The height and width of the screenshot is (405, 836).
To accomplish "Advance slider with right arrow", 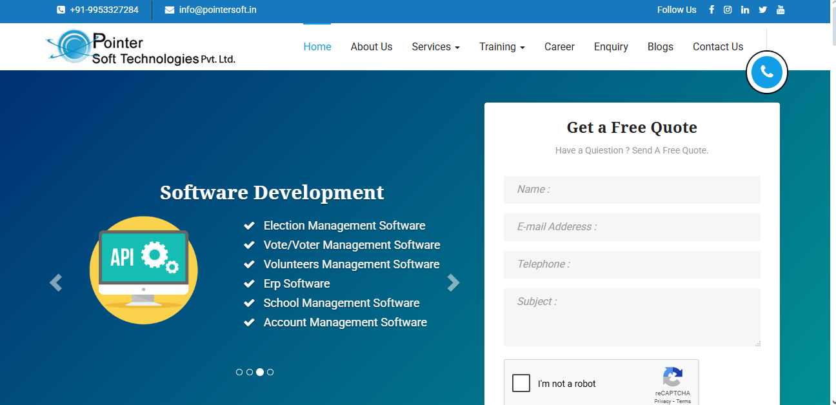I will pos(453,282).
